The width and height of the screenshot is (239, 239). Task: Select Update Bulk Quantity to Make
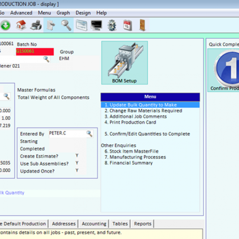(150, 105)
